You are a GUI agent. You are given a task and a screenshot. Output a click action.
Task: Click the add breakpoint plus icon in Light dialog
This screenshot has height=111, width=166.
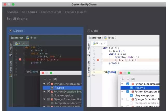(123, 79)
